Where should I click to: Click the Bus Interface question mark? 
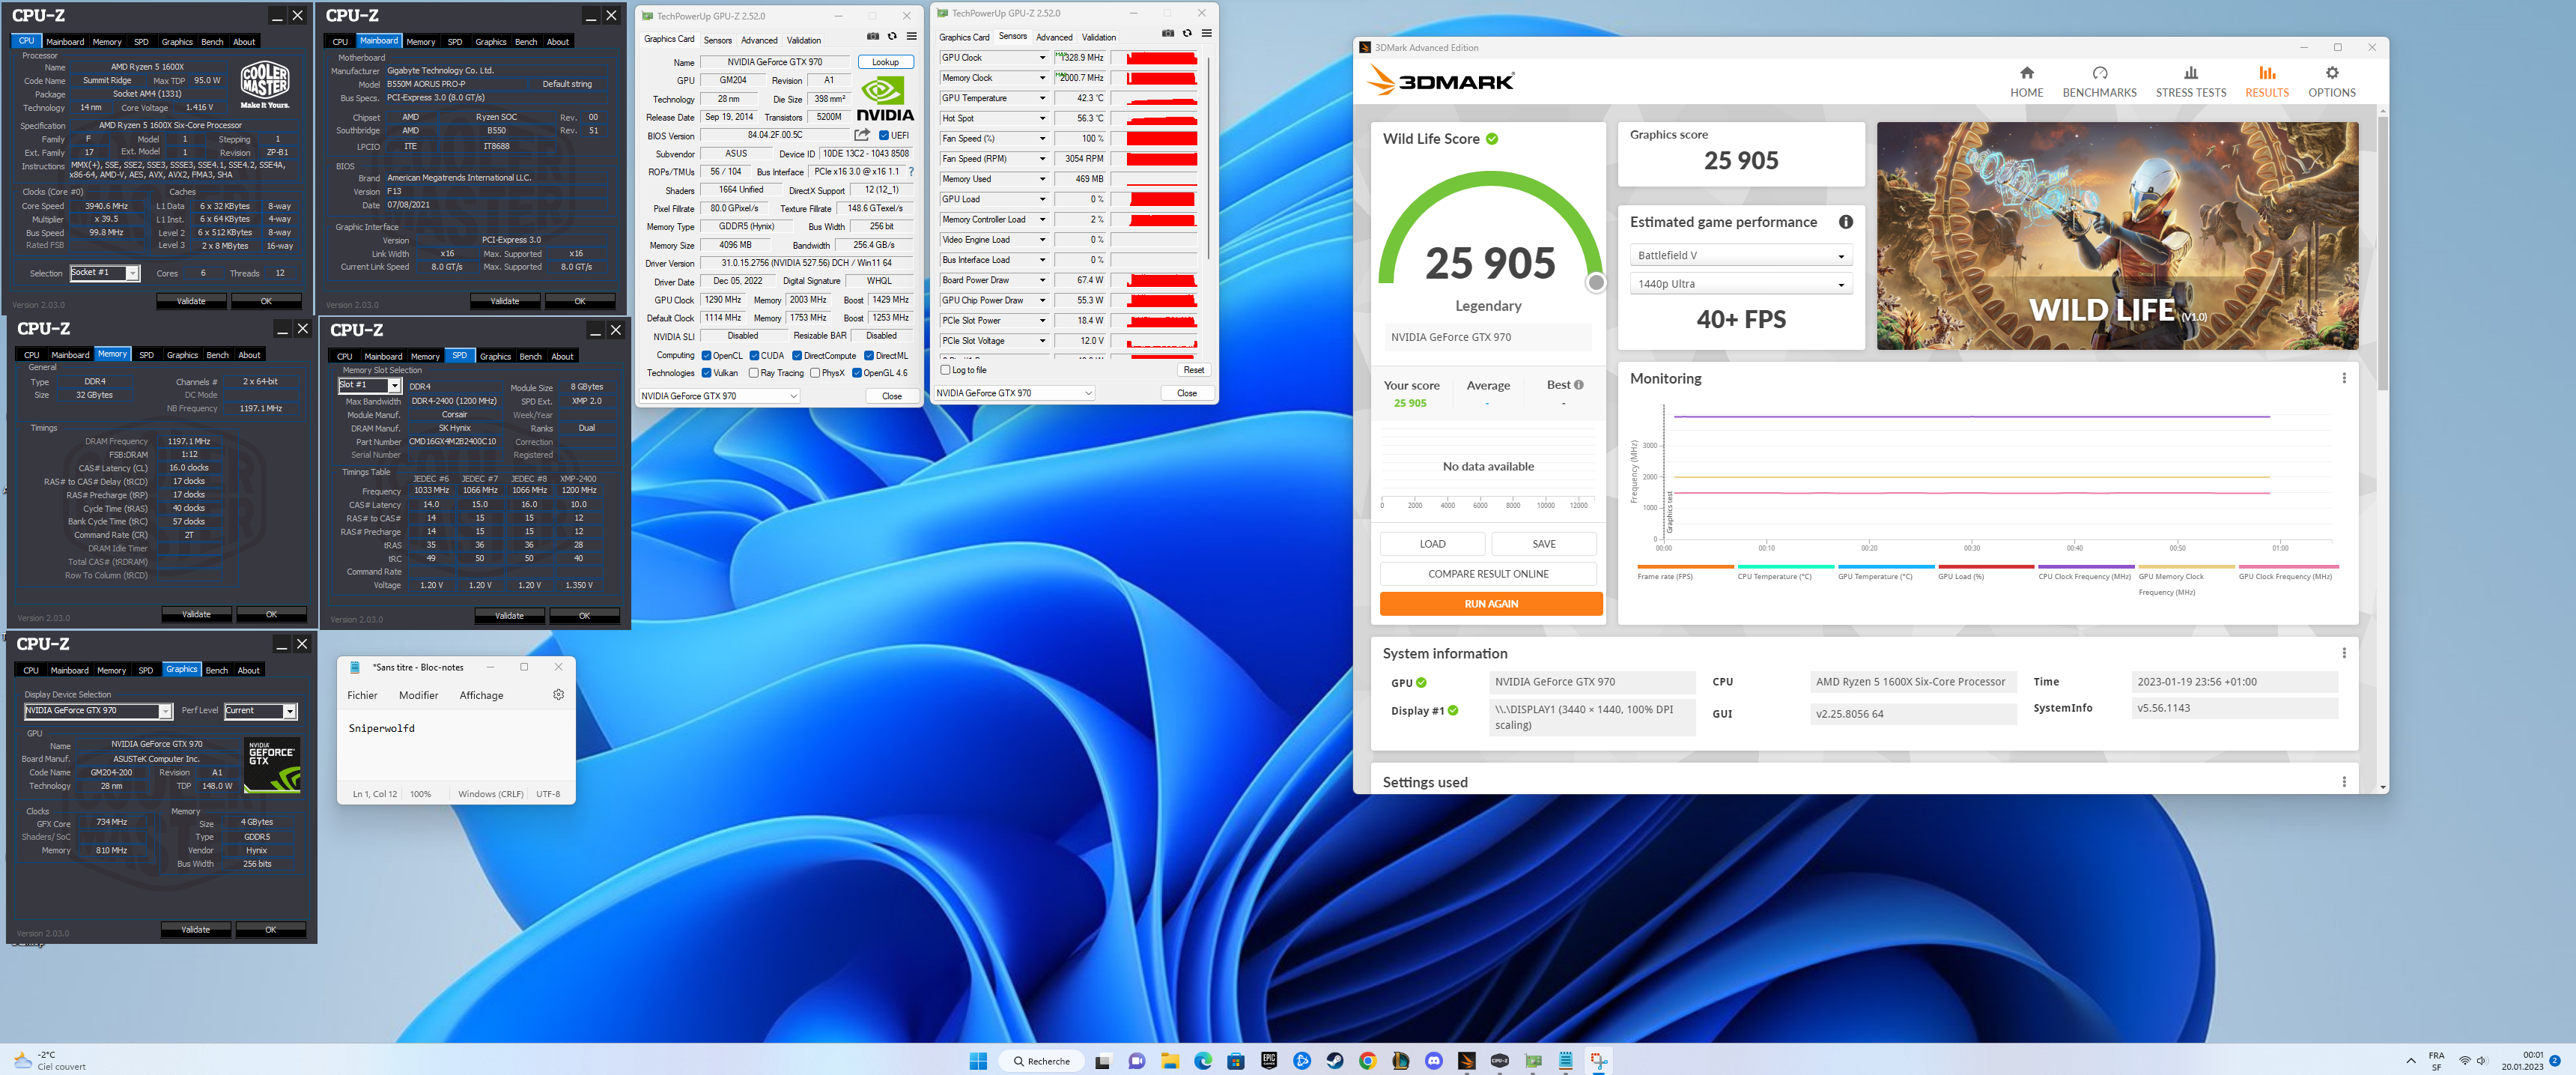911,172
